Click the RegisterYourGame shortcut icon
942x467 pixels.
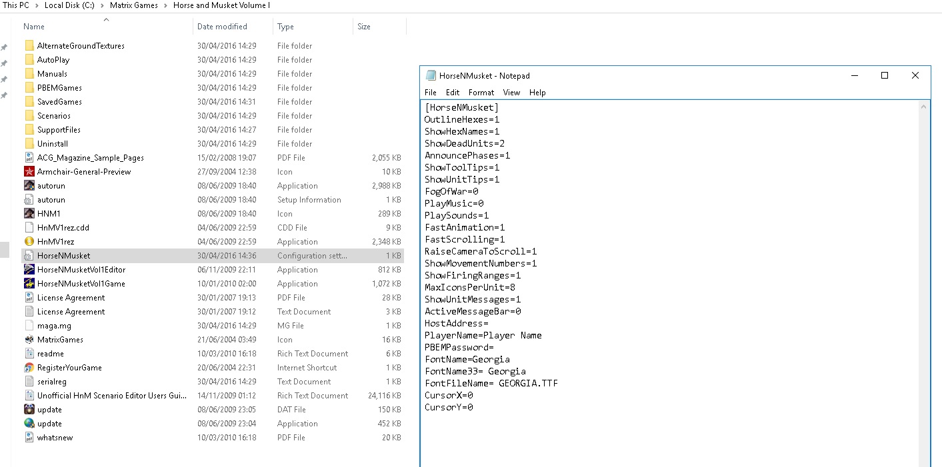coord(29,368)
